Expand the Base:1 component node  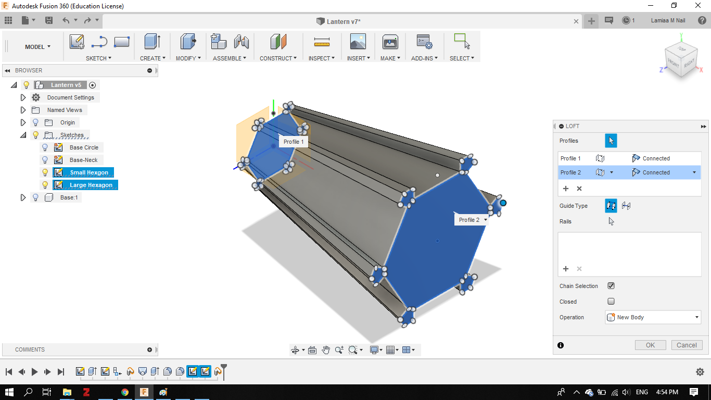click(x=23, y=197)
